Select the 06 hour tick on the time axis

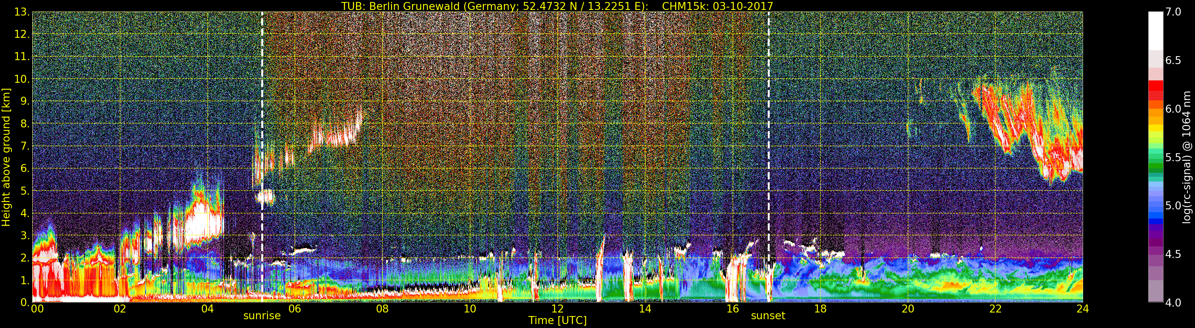click(x=295, y=309)
